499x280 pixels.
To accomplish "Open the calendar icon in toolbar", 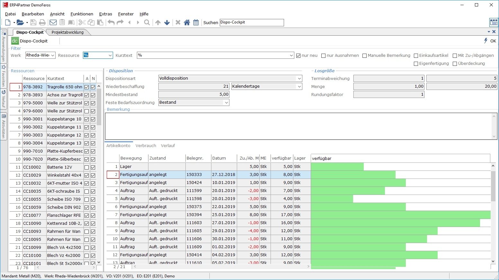I will click(196, 22).
